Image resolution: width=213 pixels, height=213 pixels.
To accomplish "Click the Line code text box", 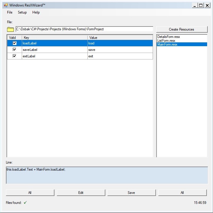I will tap(107, 175).
